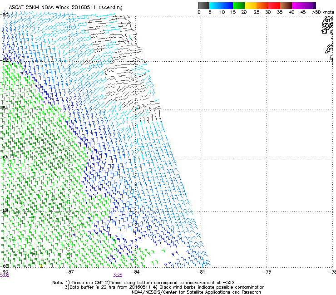Click the '15' knots legend label

(x=233, y=12)
